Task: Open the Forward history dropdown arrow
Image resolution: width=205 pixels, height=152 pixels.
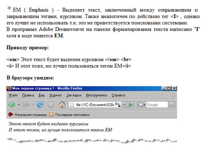Action: point(33,105)
